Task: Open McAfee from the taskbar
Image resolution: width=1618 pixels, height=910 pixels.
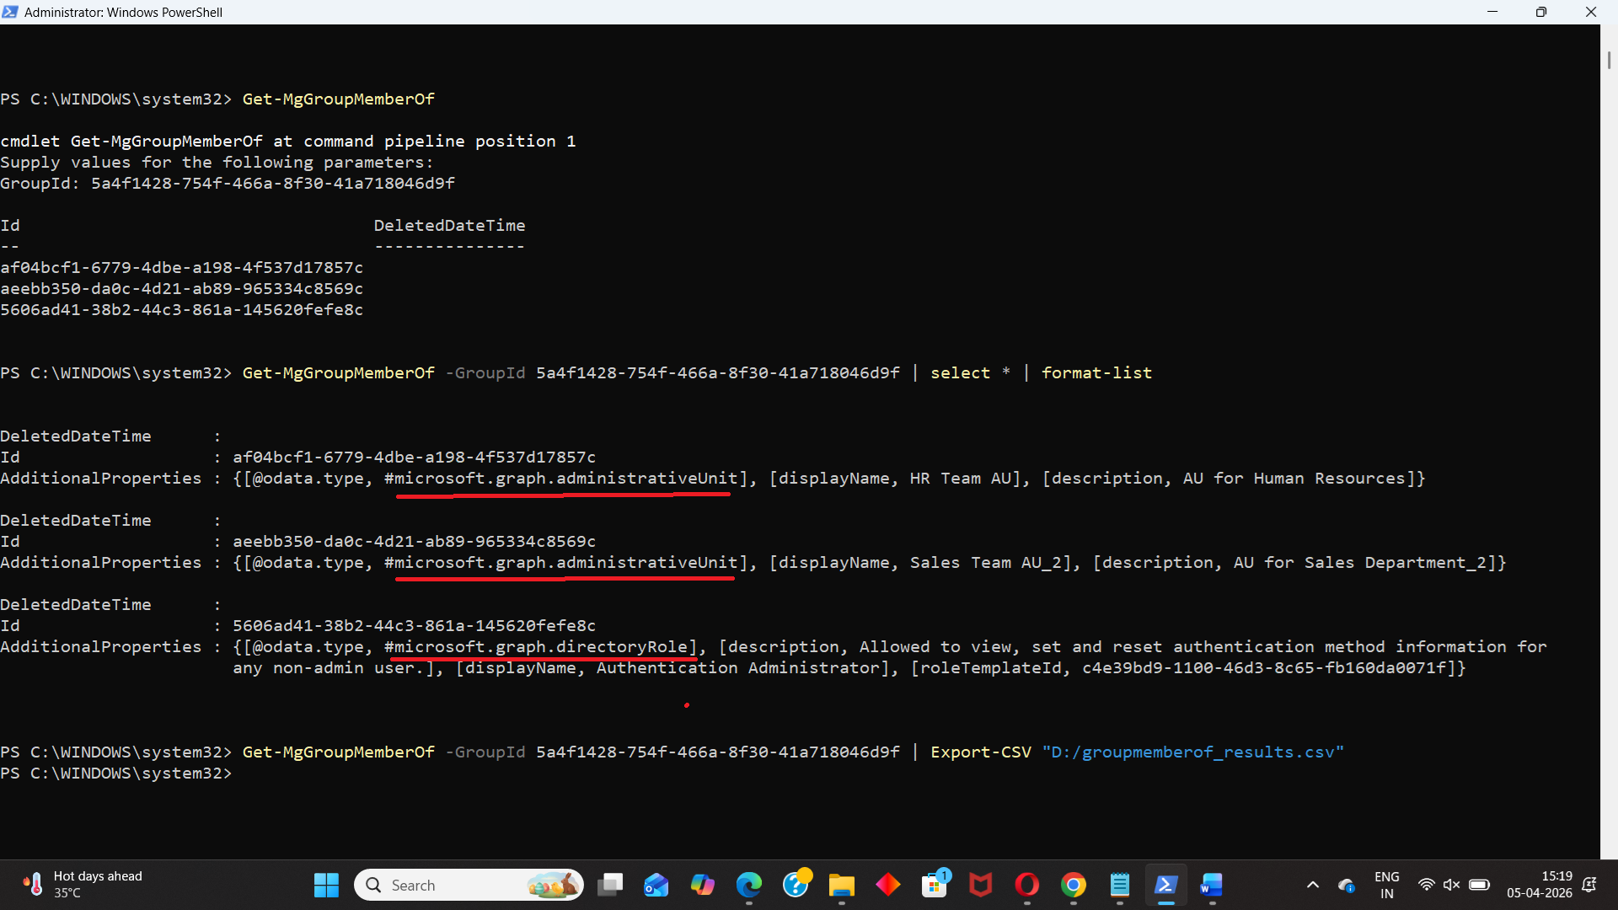Action: (x=980, y=885)
